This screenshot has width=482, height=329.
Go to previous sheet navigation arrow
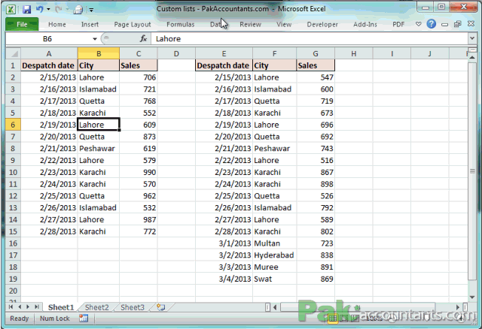pos(20,307)
